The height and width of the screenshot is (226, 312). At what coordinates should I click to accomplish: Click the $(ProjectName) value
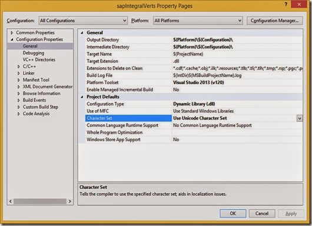tap(188, 54)
